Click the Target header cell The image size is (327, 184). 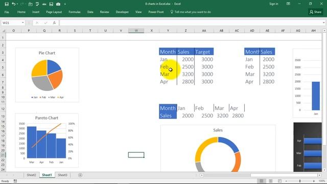204,52
